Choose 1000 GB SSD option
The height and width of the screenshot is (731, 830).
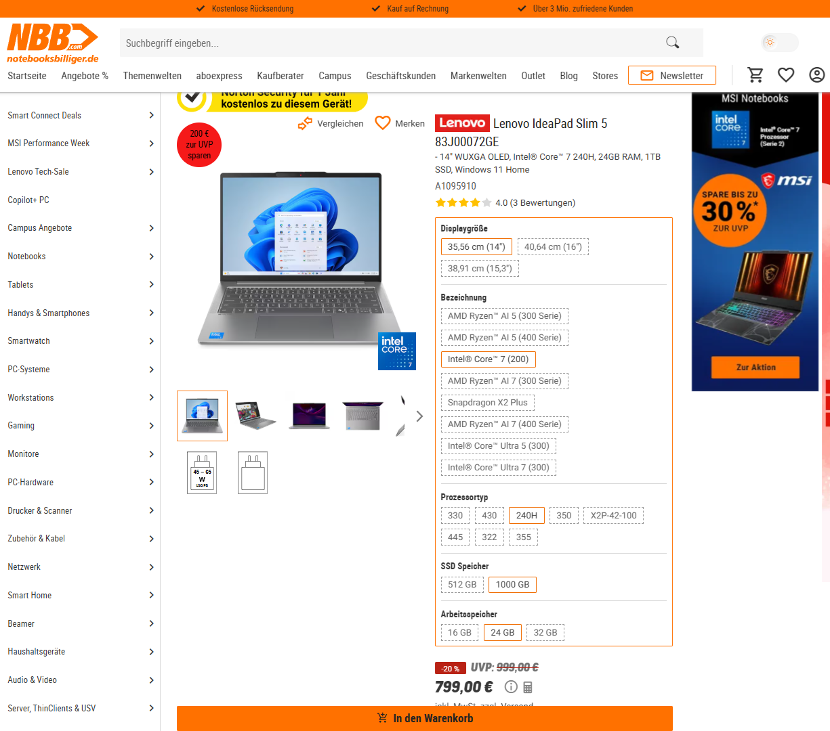pyautogui.click(x=512, y=584)
